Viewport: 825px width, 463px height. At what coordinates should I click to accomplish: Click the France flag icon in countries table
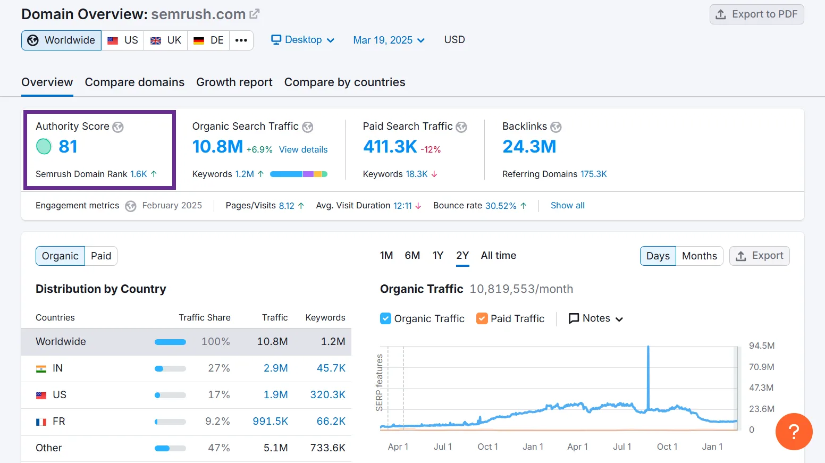[41, 422]
